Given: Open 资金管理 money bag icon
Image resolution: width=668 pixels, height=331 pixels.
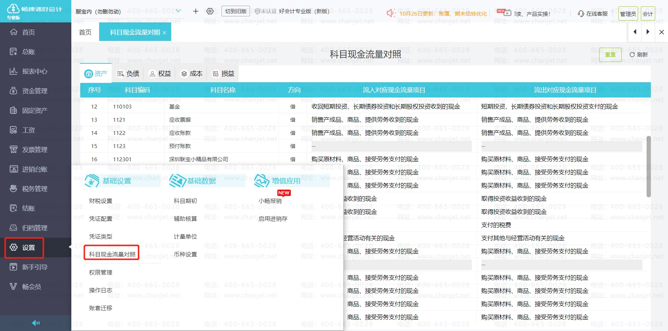Looking at the screenshot, I should point(14,91).
